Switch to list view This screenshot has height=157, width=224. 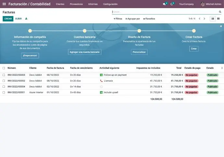[x=213, y=19]
